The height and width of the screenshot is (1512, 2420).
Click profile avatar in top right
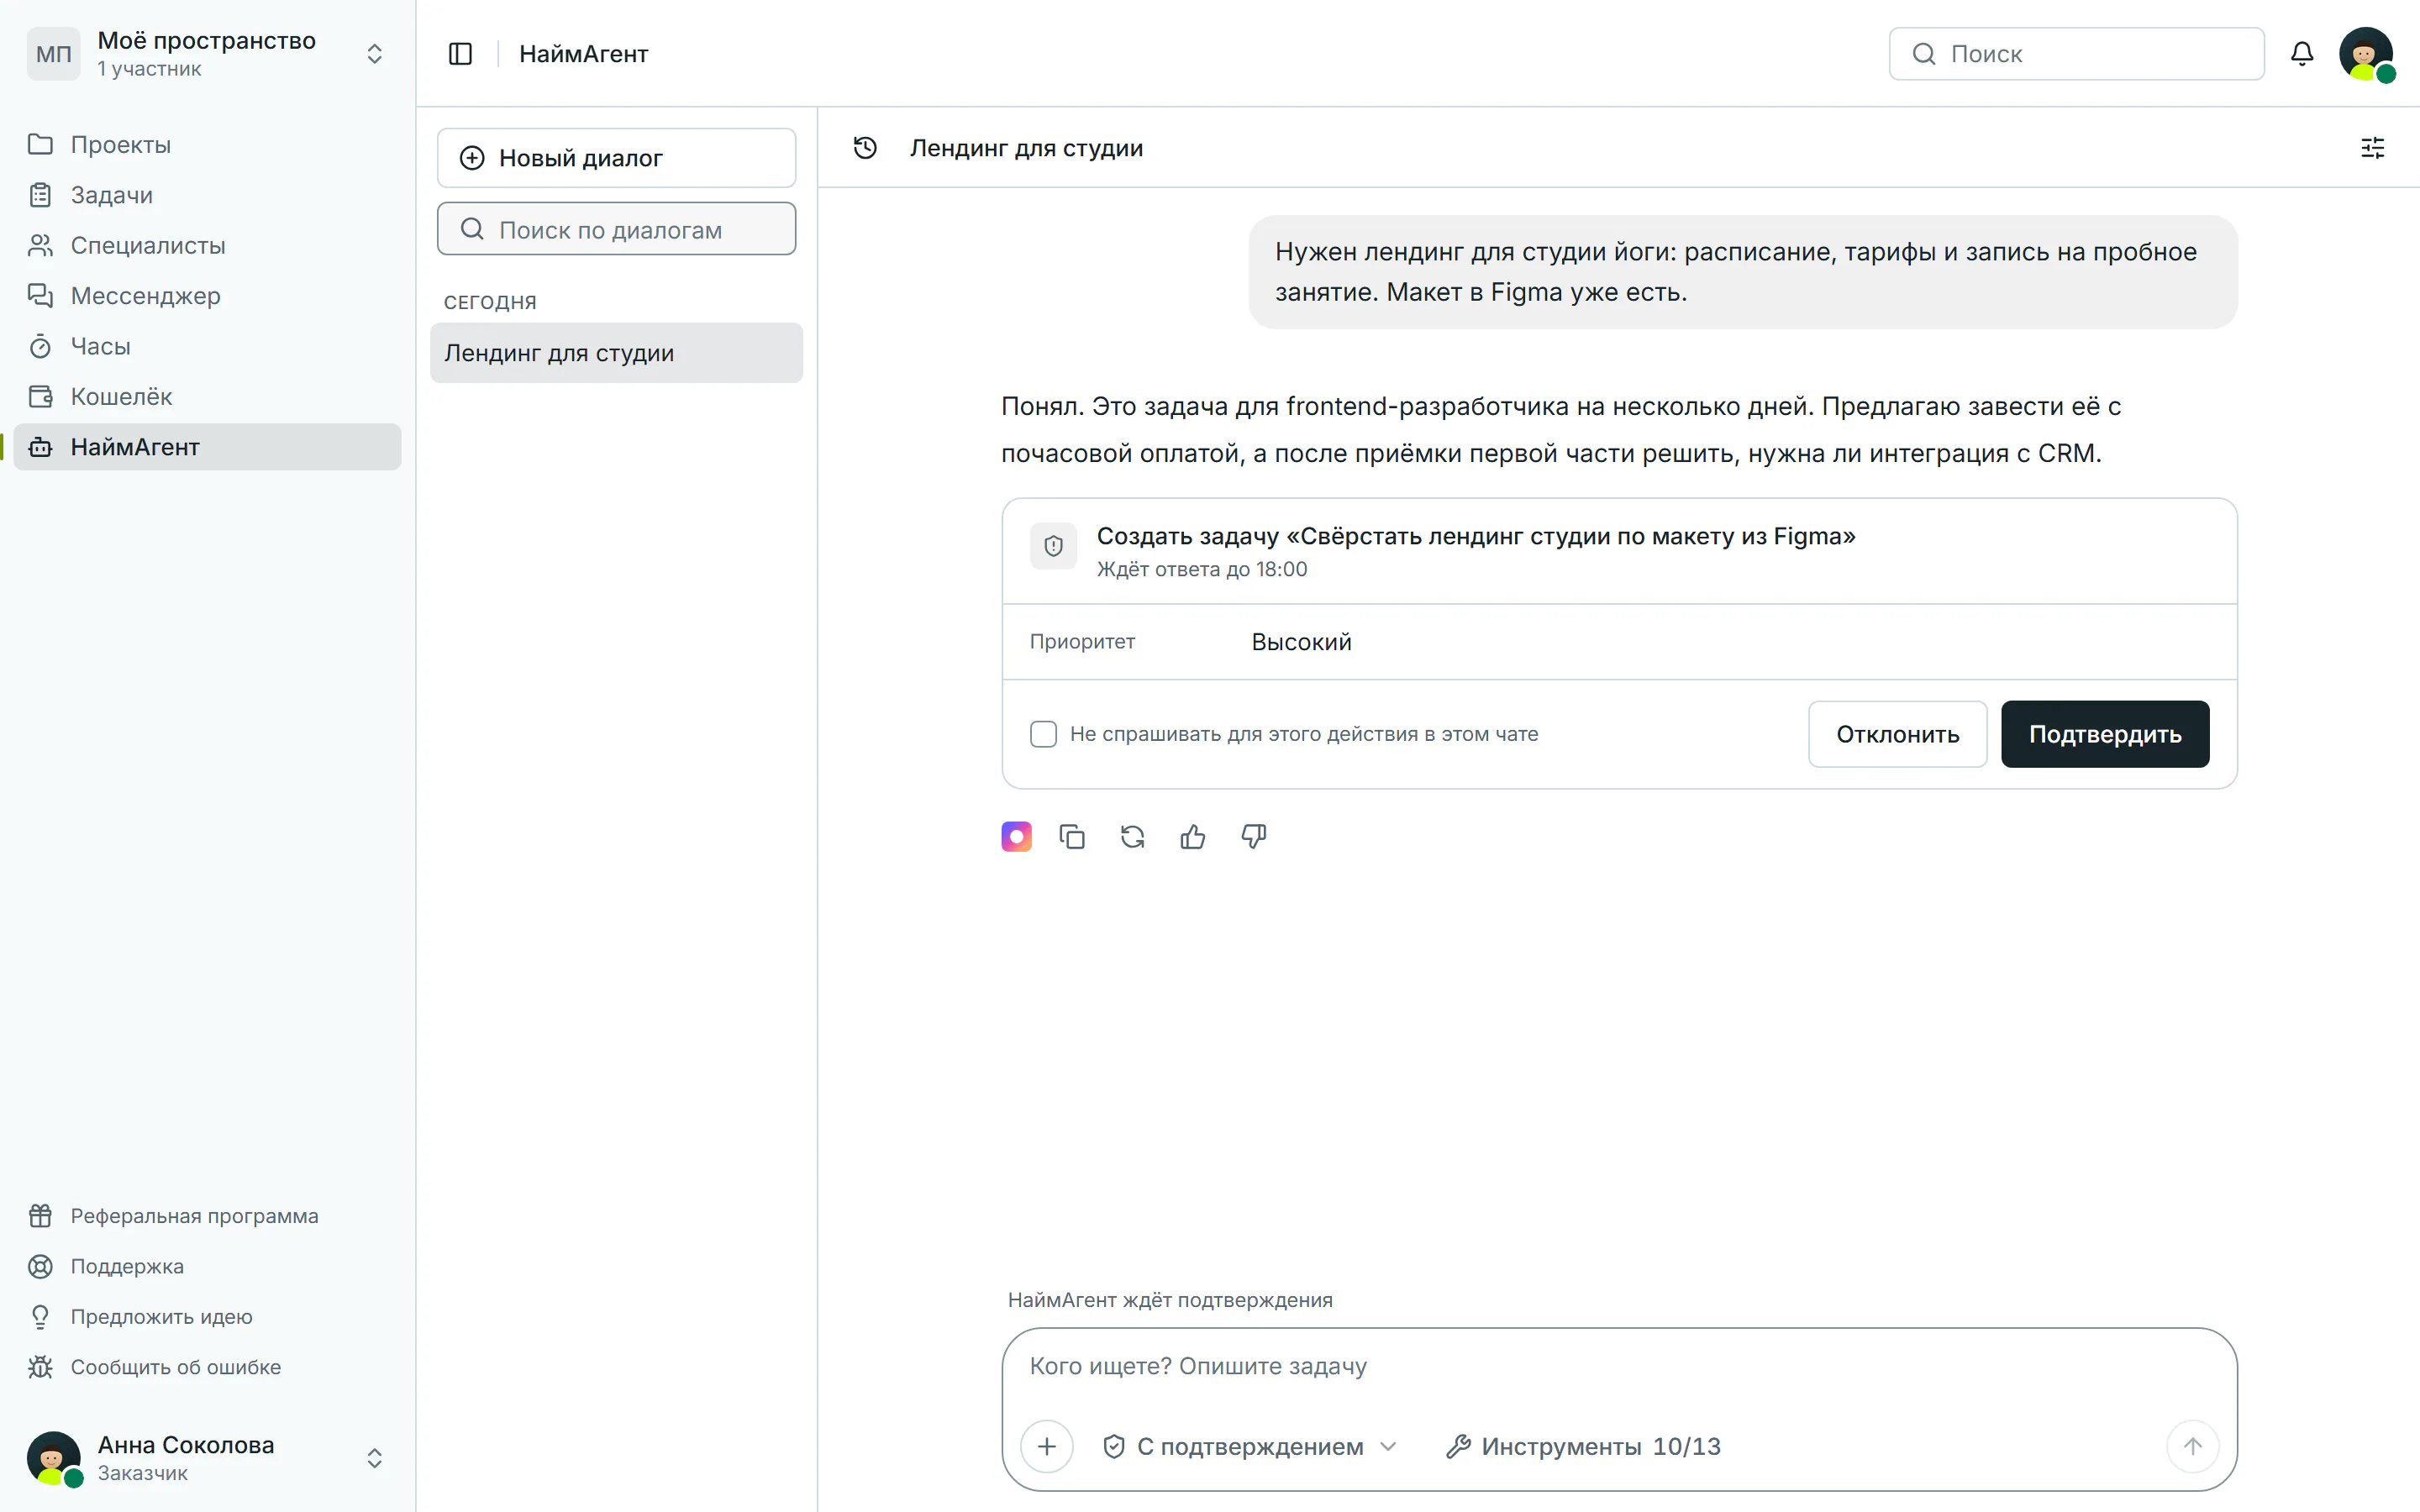click(2366, 54)
